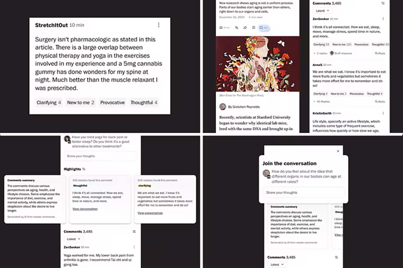403x268 pixels.
Task: Click Reply on AnnaS's comment
Action: pos(380,101)
